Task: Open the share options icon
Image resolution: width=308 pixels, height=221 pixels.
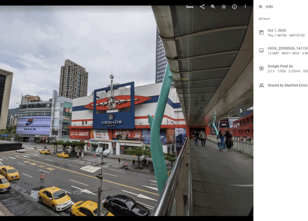Action: [203, 7]
